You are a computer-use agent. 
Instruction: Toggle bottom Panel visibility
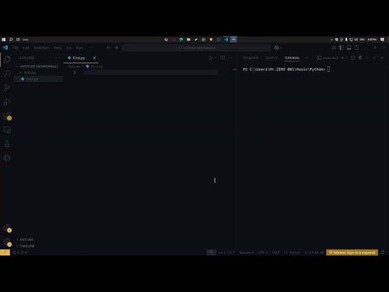click(349, 47)
